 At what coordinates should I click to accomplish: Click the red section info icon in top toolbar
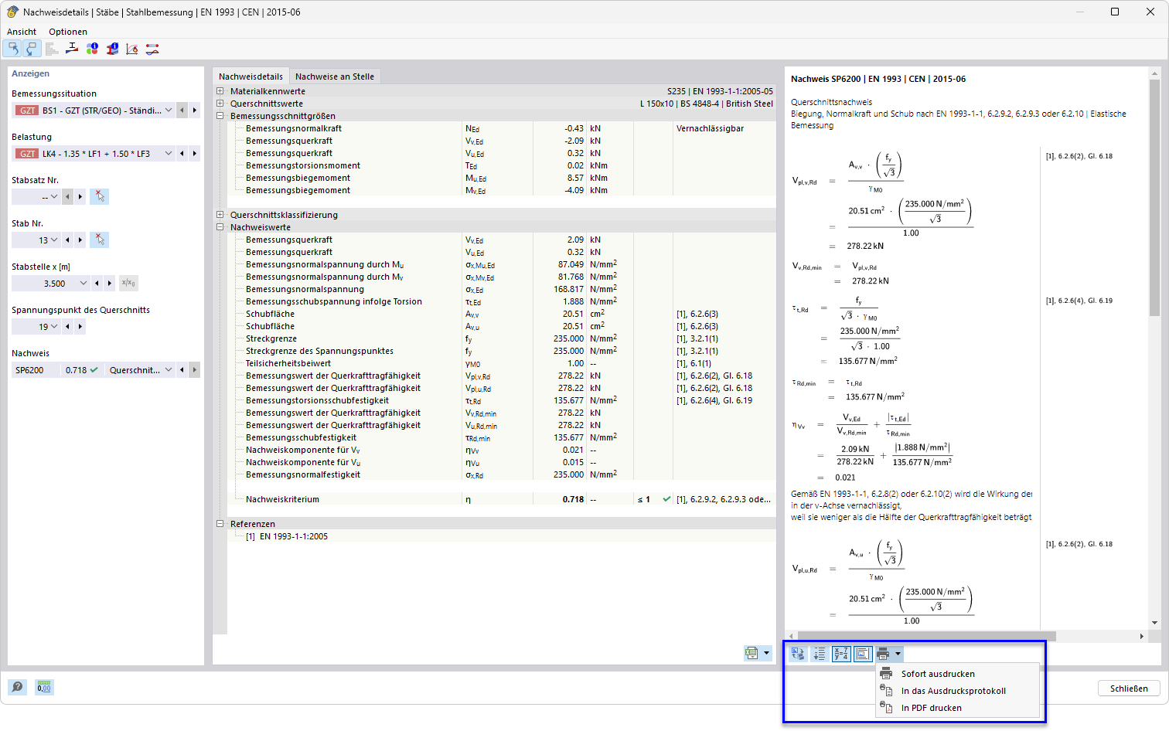112,49
